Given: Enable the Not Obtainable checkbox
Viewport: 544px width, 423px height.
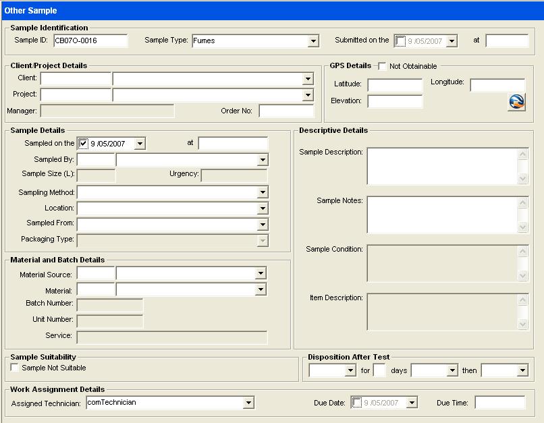Looking at the screenshot, I should (x=382, y=66).
